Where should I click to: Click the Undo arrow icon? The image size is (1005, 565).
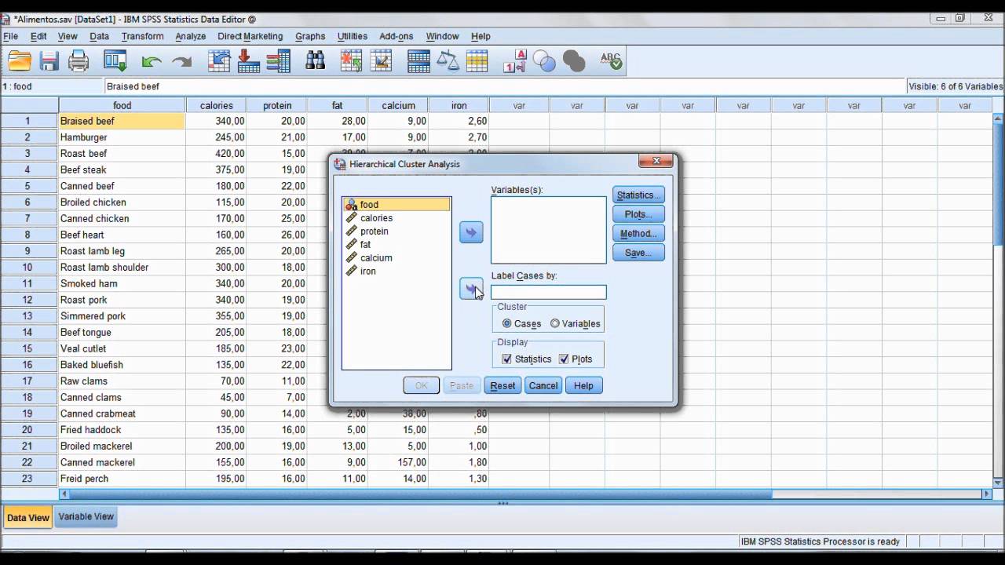(x=152, y=61)
